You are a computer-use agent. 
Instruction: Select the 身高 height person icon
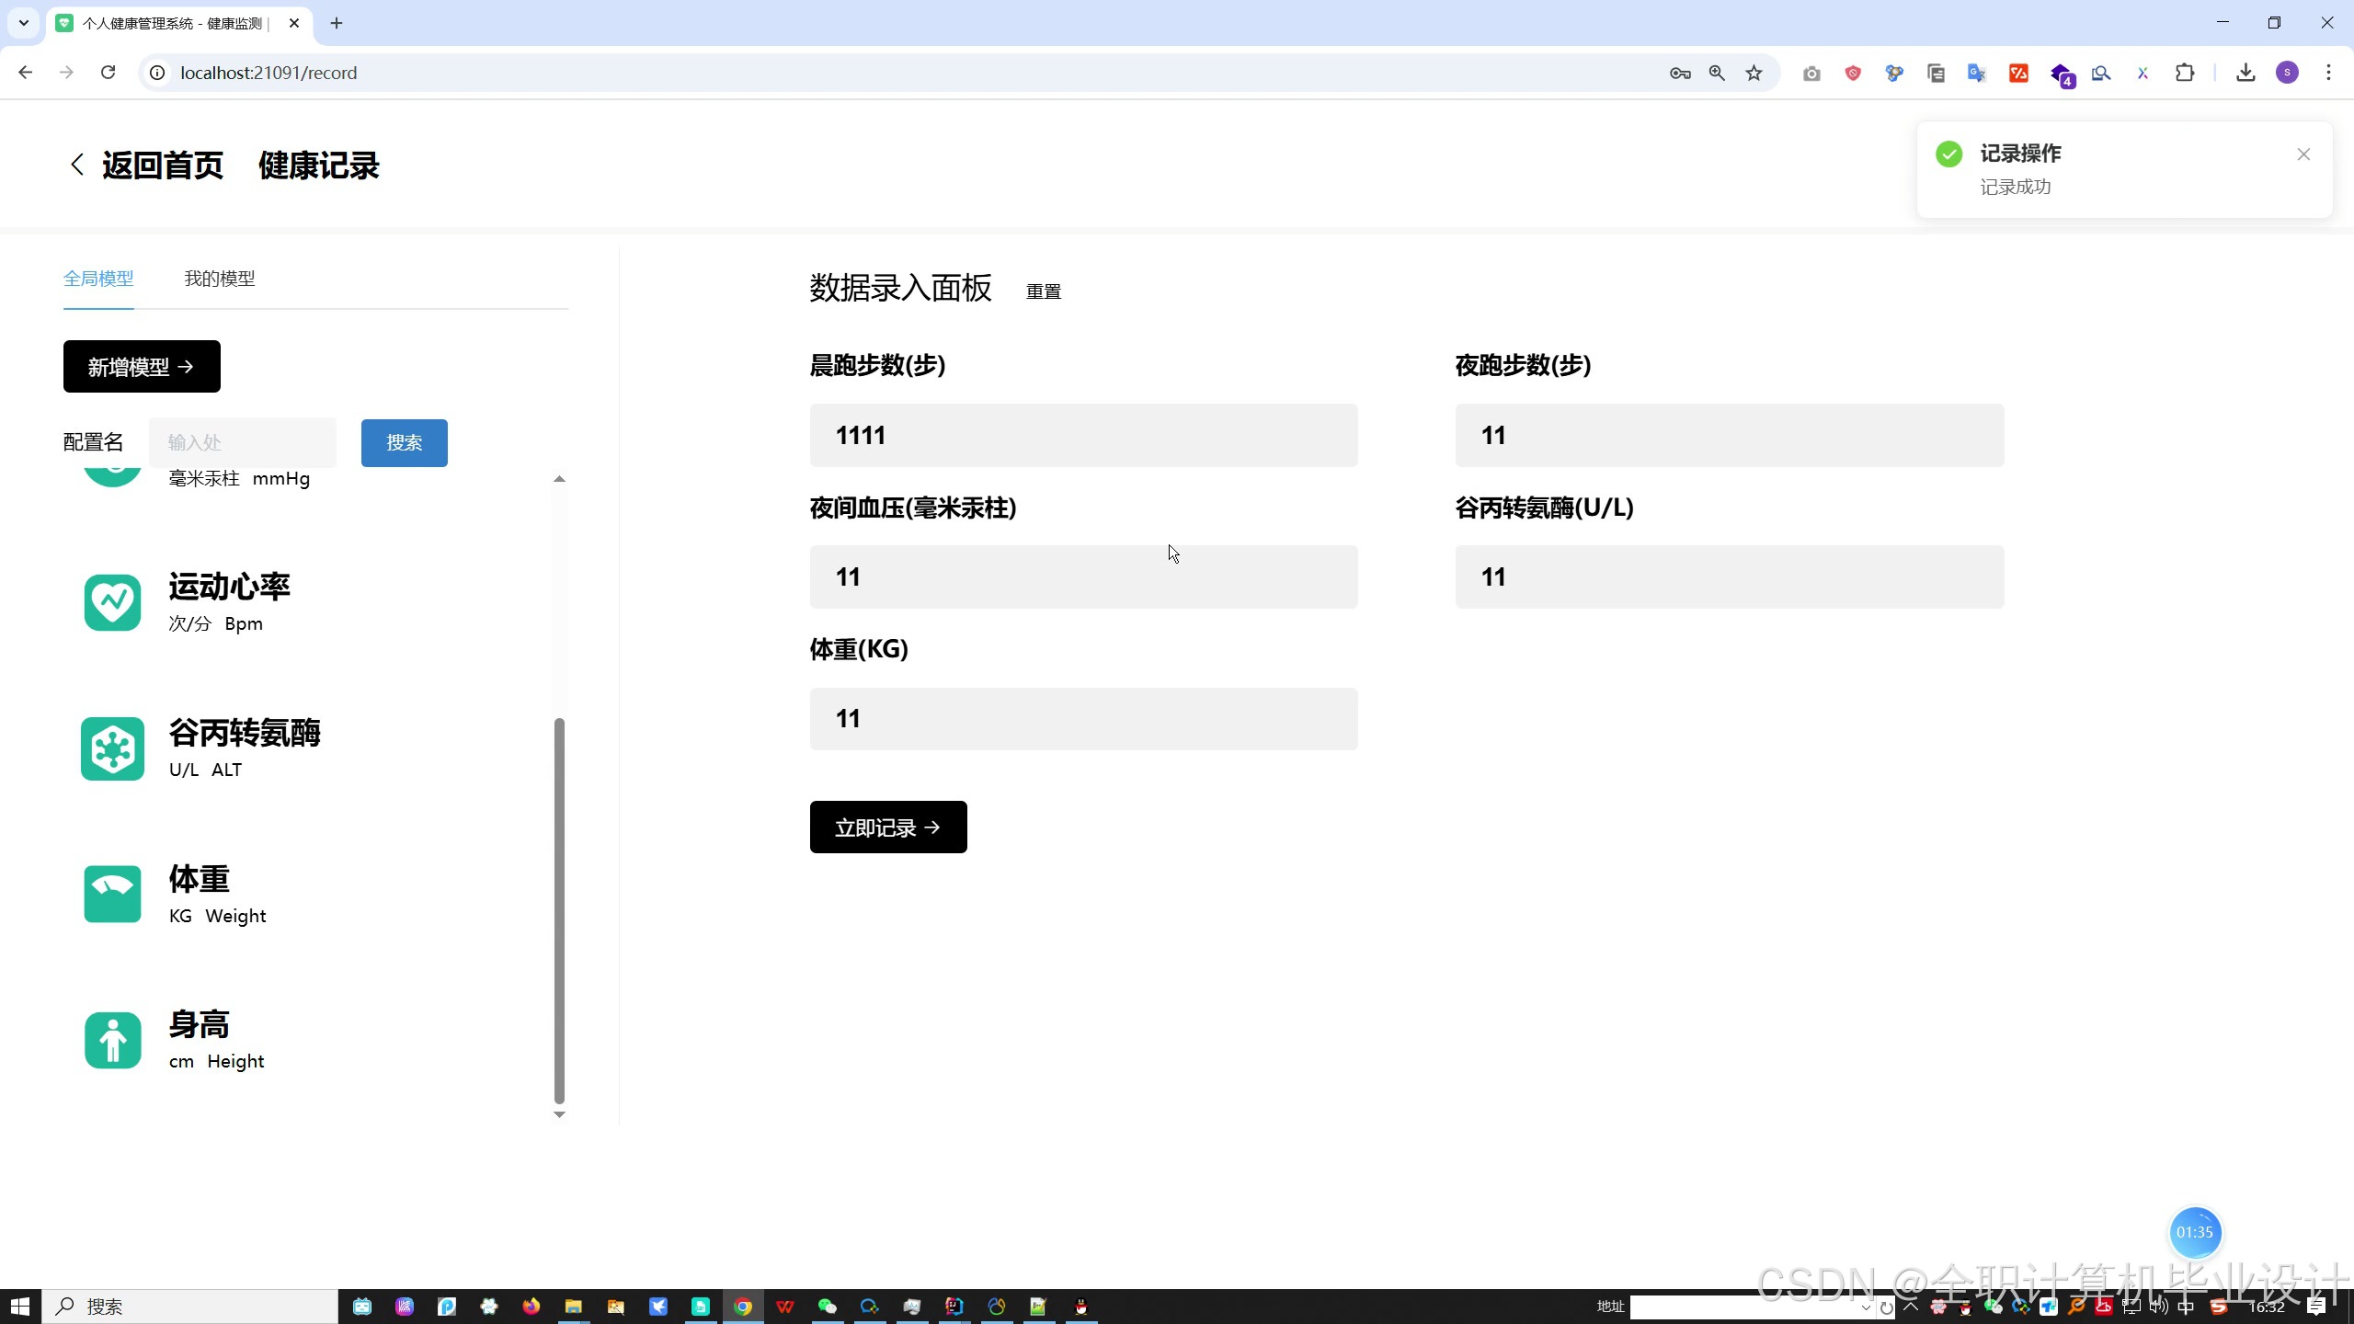point(112,1040)
